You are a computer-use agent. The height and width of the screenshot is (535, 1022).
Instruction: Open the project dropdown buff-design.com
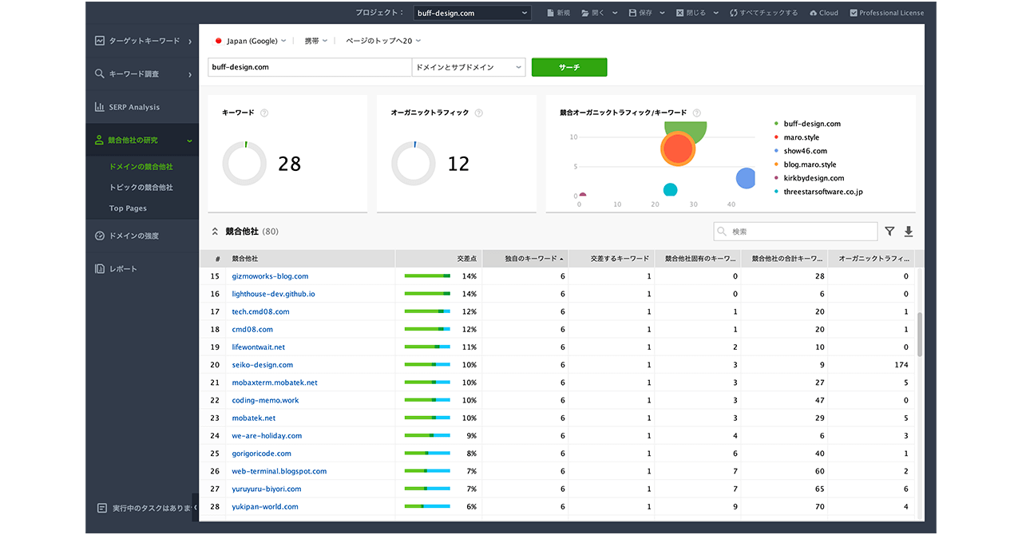[472, 13]
